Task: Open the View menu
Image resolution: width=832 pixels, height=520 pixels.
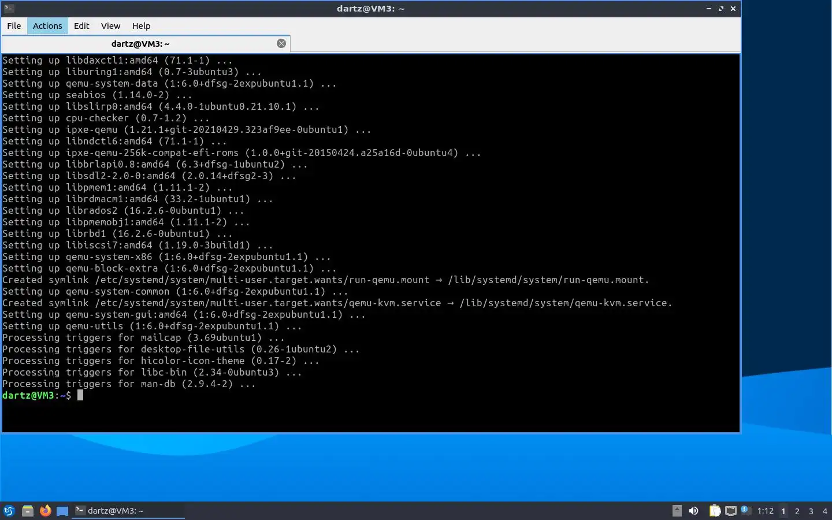Action: (x=110, y=25)
